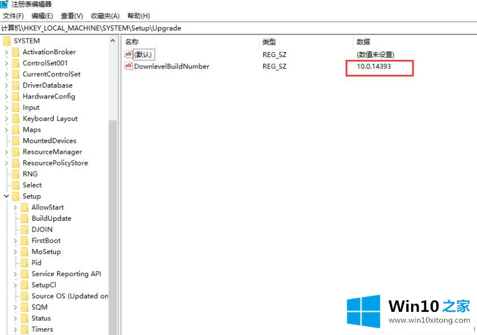Viewport: 477px width, 335px height.
Task: Select the DownlevelBuildNumber value name
Action: (x=171, y=66)
